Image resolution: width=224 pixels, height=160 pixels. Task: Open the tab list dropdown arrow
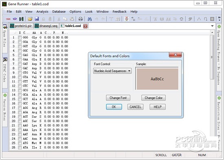[x=212, y=26]
